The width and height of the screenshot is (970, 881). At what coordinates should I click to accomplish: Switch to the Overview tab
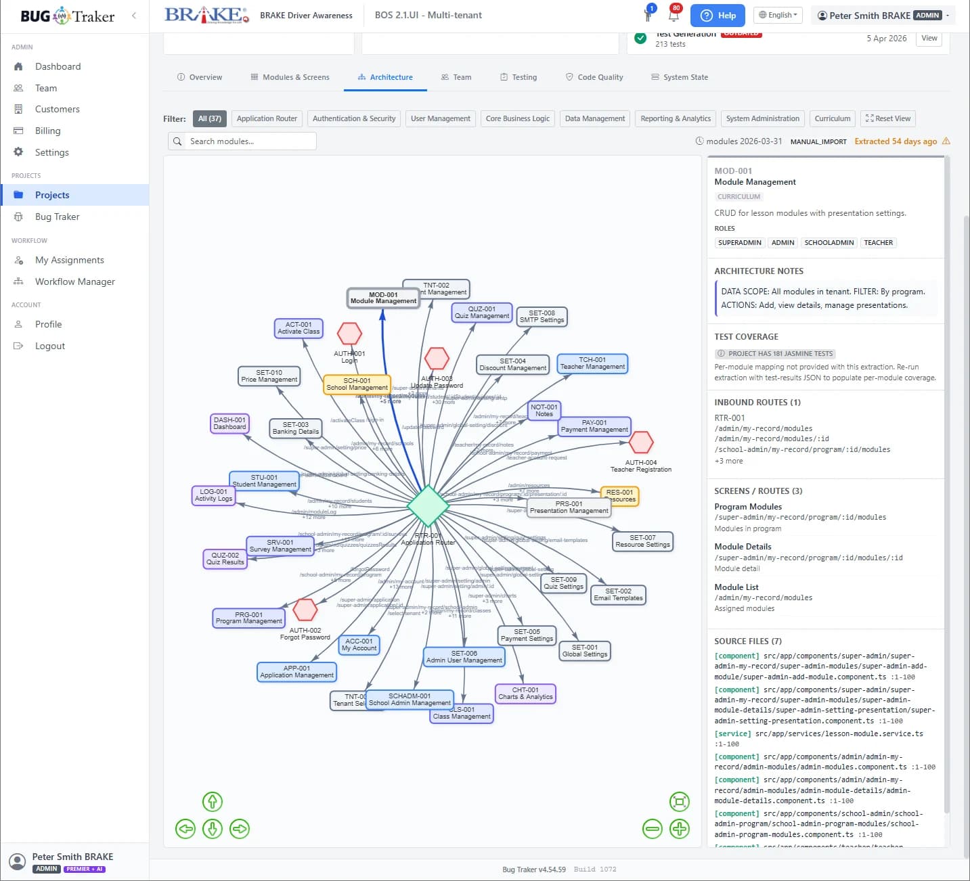200,77
